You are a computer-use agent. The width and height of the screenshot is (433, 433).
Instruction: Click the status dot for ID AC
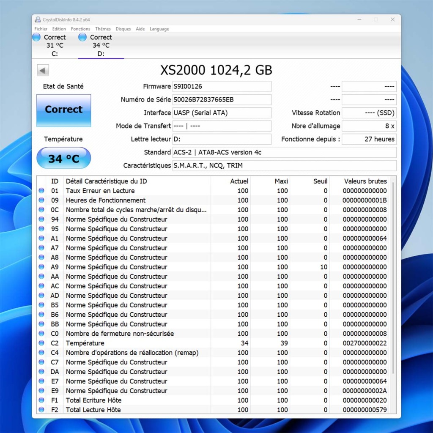[41, 286]
